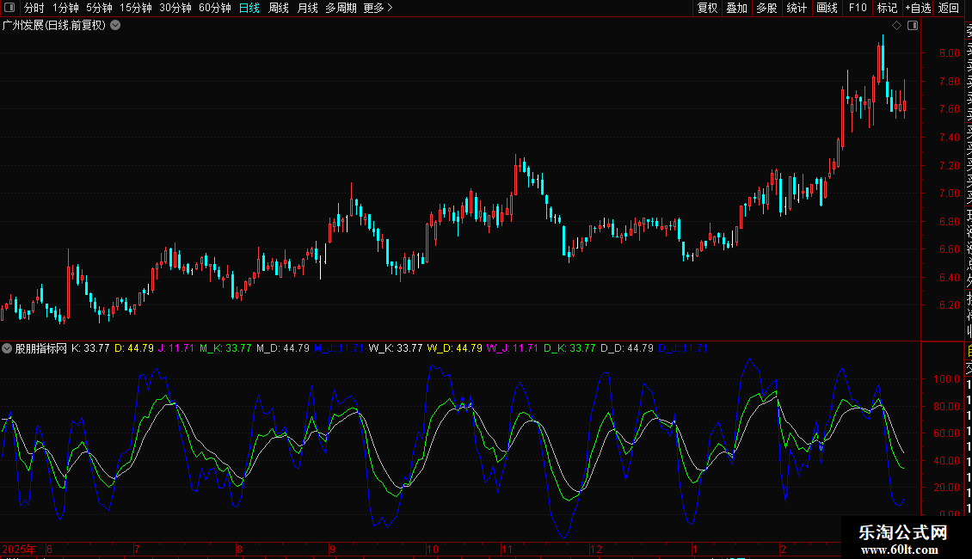Click the K: 33.77 indicator value
This screenshot has width=972, height=559.
(90, 348)
